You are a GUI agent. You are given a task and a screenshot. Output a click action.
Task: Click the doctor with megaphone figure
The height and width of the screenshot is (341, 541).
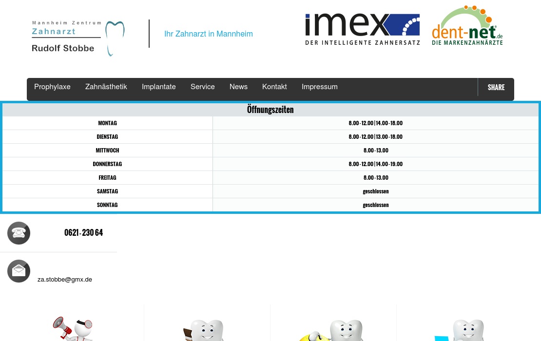click(x=73, y=329)
